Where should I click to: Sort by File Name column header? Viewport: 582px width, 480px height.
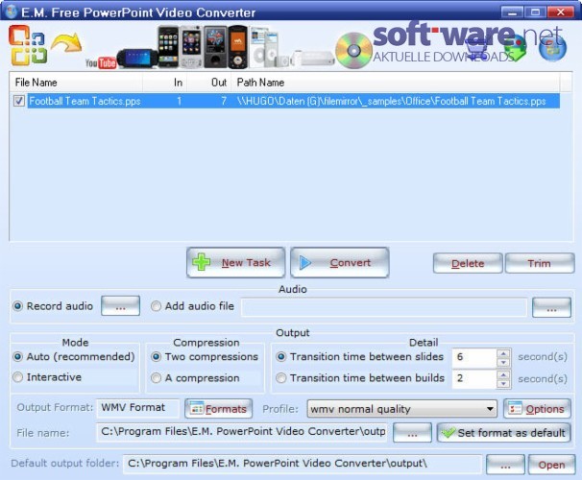pyautogui.click(x=76, y=83)
